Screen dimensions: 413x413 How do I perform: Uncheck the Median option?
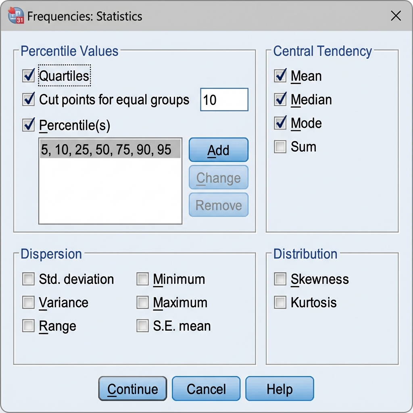tap(280, 100)
